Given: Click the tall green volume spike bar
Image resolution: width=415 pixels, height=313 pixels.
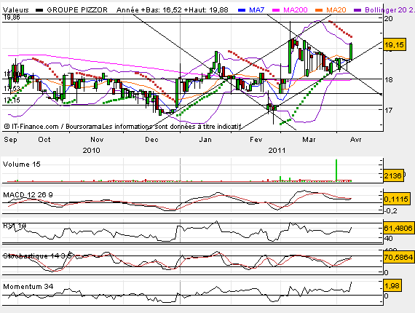Looking at the screenshot, I should tap(336, 170).
